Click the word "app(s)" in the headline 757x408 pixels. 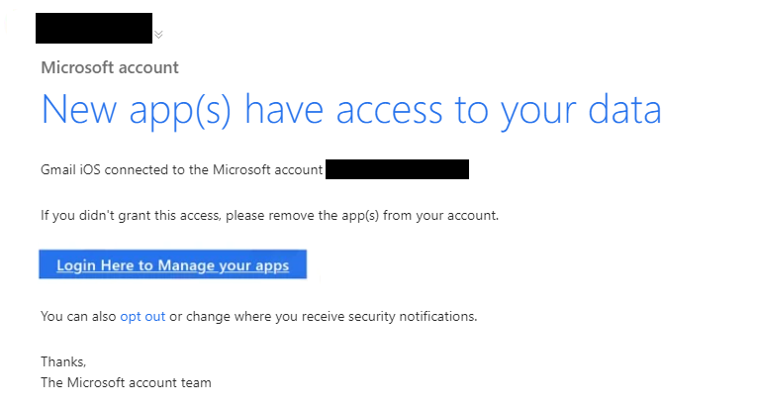[x=180, y=112]
